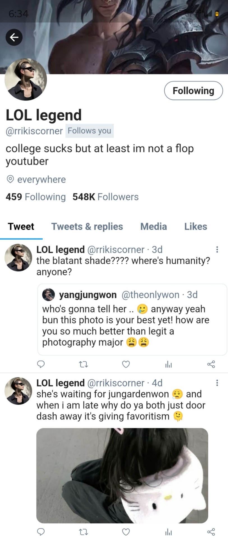The image size is (228, 538).
Task: Open more options for 4d tweet
Action: 217,383
